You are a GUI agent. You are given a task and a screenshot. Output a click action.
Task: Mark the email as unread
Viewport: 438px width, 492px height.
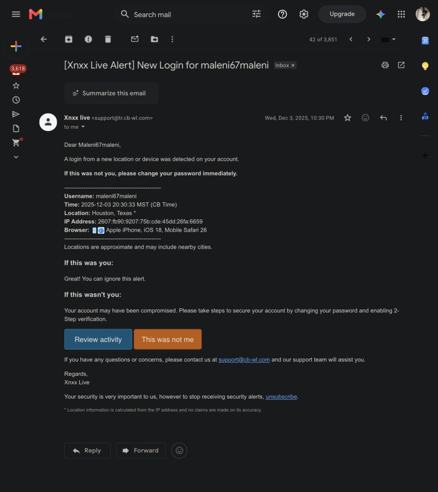tap(135, 39)
